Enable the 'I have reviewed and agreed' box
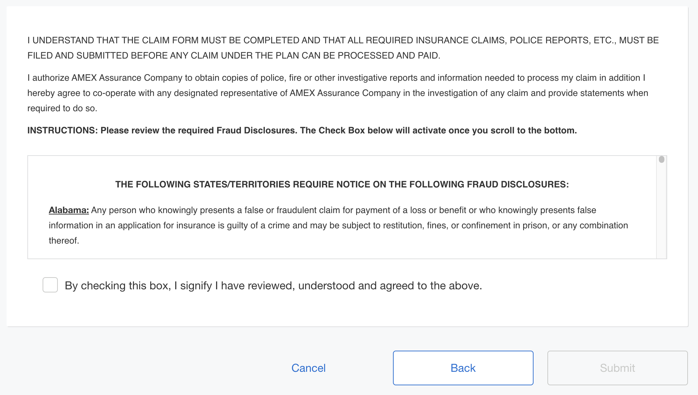698x395 pixels. click(50, 285)
